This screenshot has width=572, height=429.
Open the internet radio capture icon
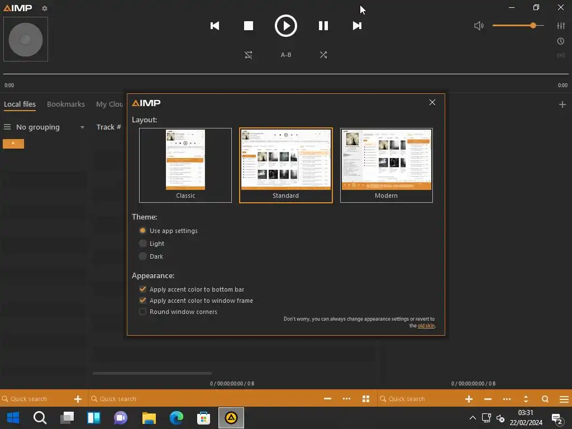coord(561,55)
